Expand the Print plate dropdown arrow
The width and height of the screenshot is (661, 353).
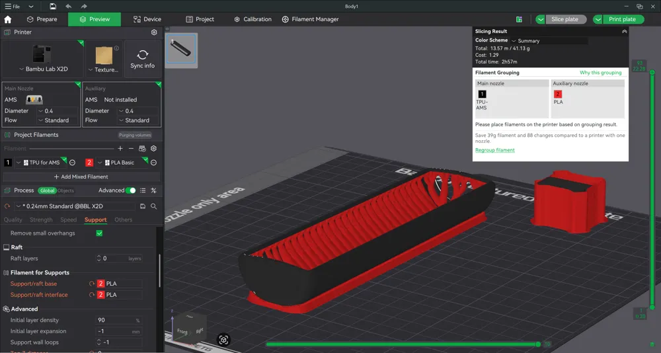point(598,19)
